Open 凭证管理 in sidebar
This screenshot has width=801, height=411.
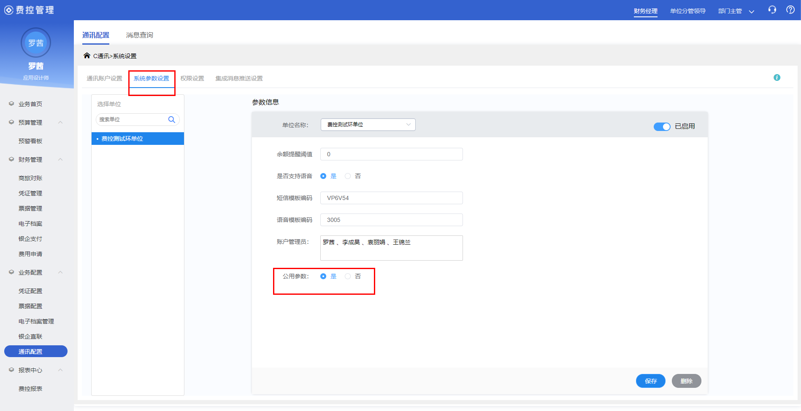point(30,193)
